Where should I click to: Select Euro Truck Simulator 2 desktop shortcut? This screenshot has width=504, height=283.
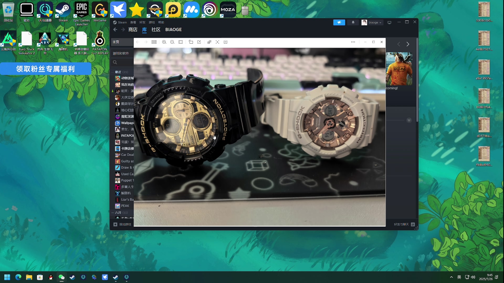27,43
